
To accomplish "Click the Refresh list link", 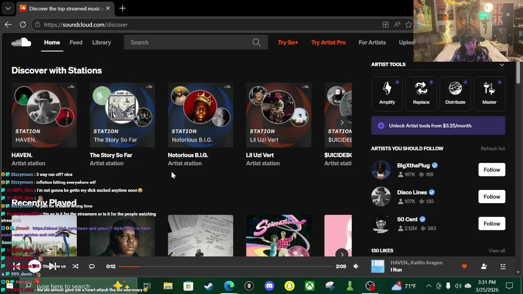I will (x=493, y=149).
